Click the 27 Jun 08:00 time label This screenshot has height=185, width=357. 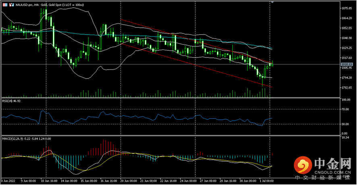(x=208, y=181)
